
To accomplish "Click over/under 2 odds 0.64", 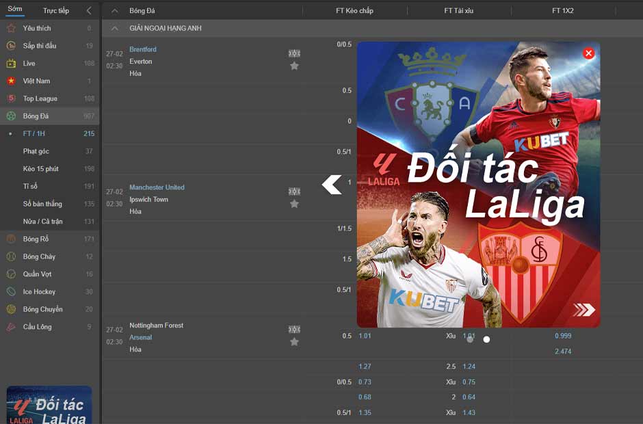I will click(x=469, y=397).
